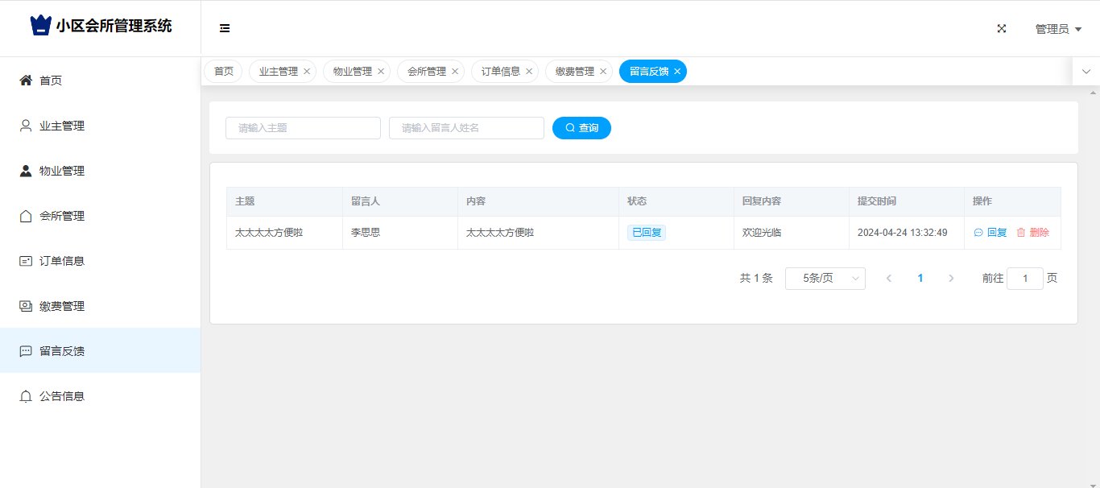Screen dimensions: 1100x488
Task: Open the 5条/页 page size dropdown
Action: 825,279
